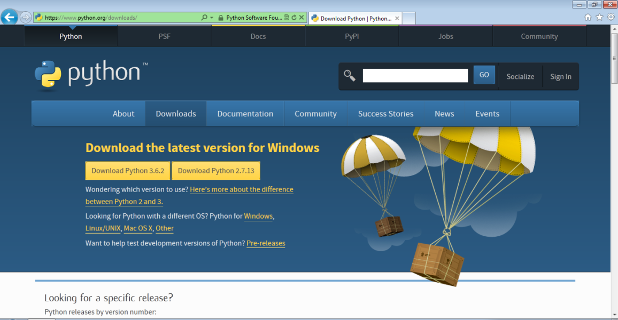Screen dimensions: 618x320
Task: Click the scrollbar down arrow
Action: [x=614, y=315]
